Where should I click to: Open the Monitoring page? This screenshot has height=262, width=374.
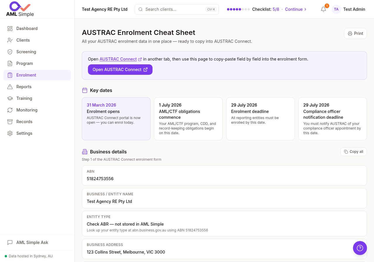37,110
